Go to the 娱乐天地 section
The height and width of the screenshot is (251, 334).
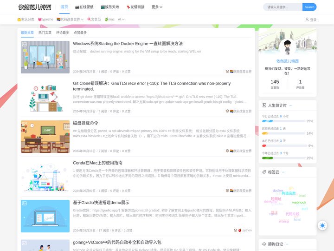pos(110,7)
